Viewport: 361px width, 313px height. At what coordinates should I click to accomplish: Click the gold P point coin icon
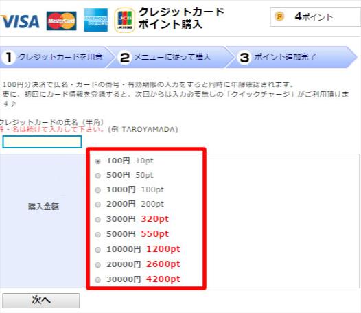[x=279, y=16]
